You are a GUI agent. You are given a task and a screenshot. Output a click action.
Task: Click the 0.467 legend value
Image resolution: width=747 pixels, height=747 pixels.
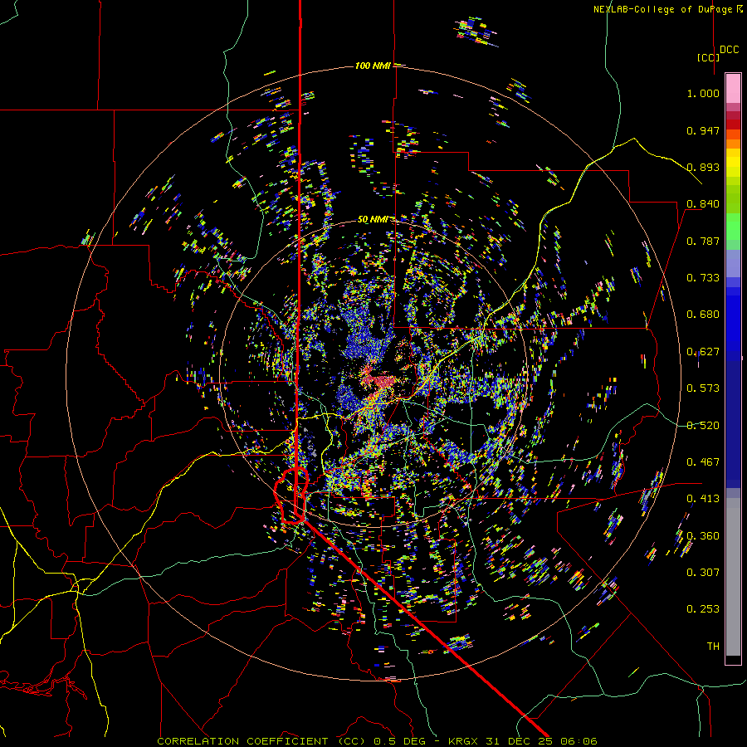[703, 462]
